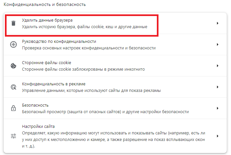Open the Настройки сайта title
231x155 pixels.
pyautogui.click(x=38, y=127)
